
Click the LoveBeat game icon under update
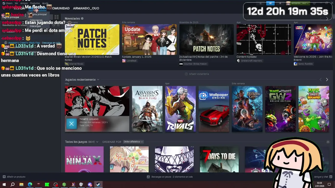click(124, 61)
